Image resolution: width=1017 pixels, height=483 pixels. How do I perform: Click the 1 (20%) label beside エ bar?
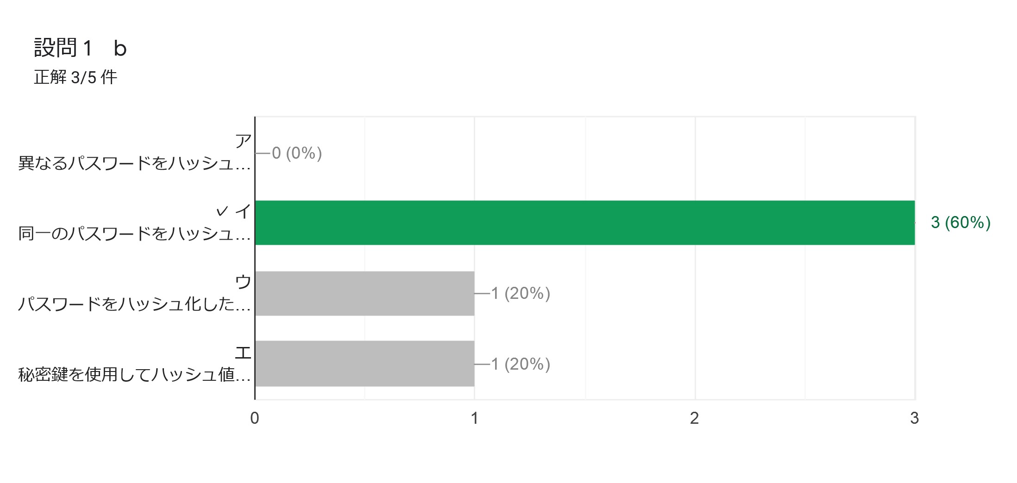click(521, 364)
